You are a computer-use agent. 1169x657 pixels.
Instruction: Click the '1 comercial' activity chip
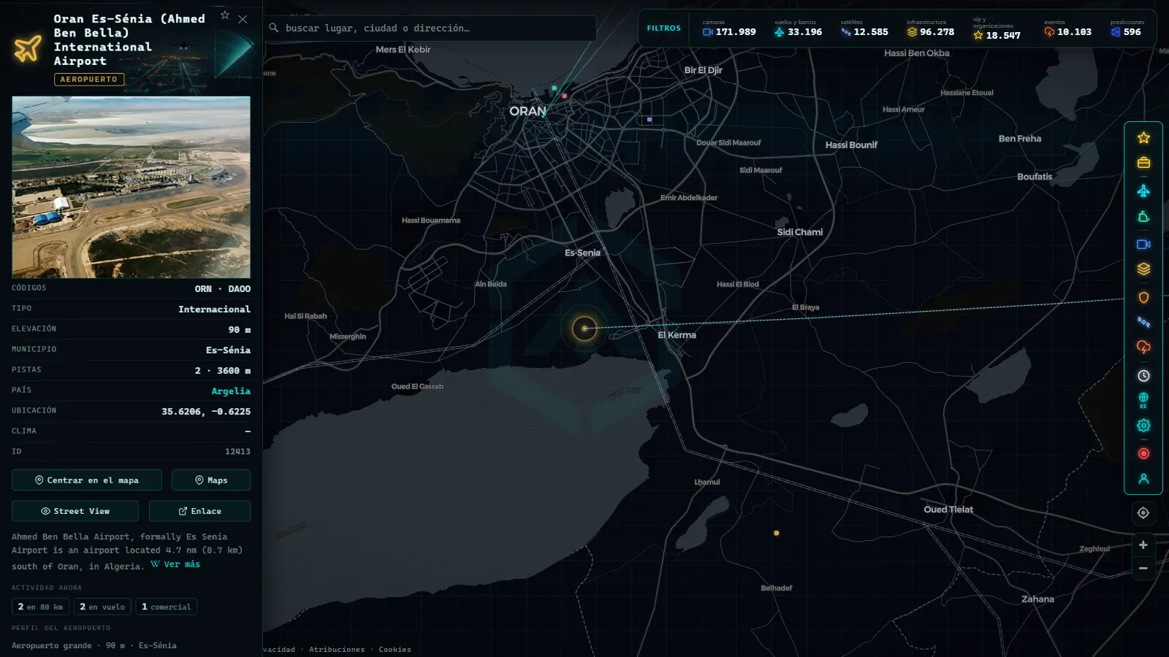pos(166,607)
